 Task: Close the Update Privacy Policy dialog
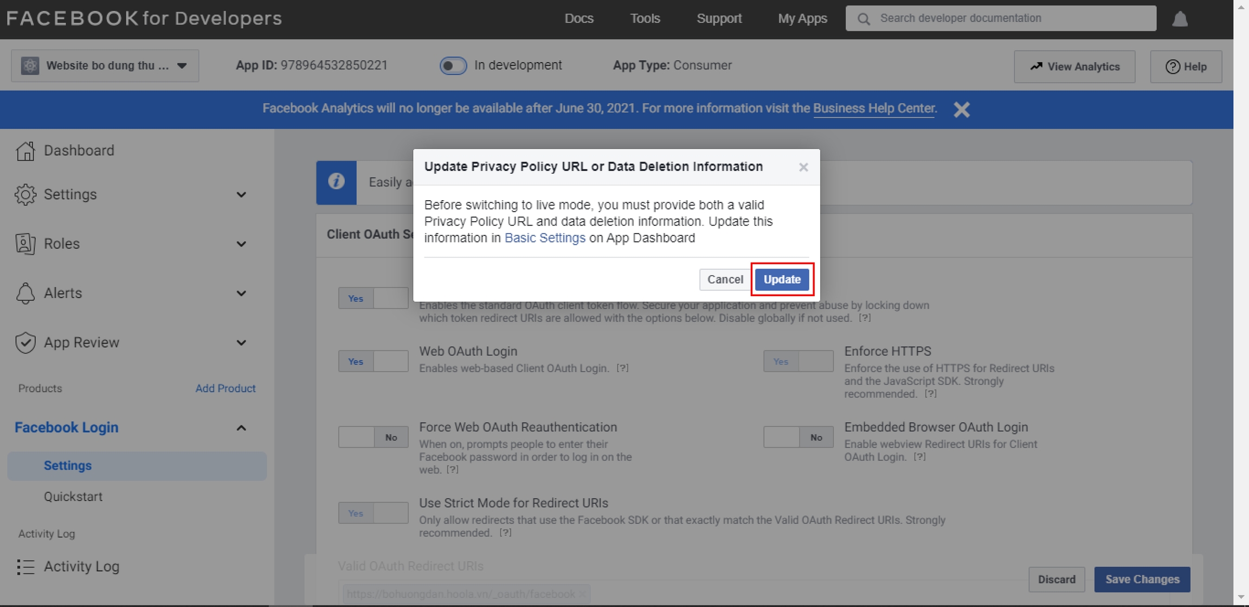(x=803, y=167)
